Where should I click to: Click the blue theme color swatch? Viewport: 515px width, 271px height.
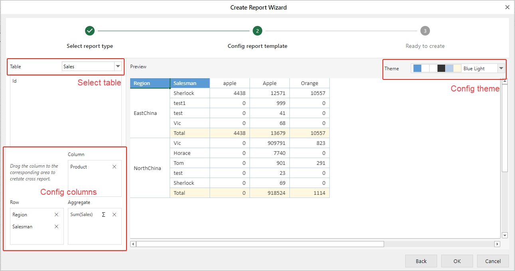(417, 69)
